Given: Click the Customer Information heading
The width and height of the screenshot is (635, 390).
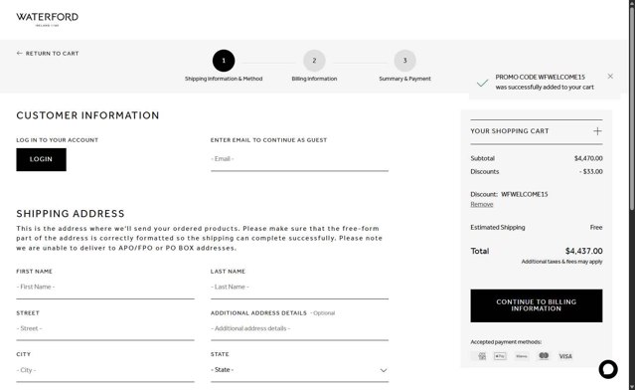Looking at the screenshot, I should click(87, 115).
